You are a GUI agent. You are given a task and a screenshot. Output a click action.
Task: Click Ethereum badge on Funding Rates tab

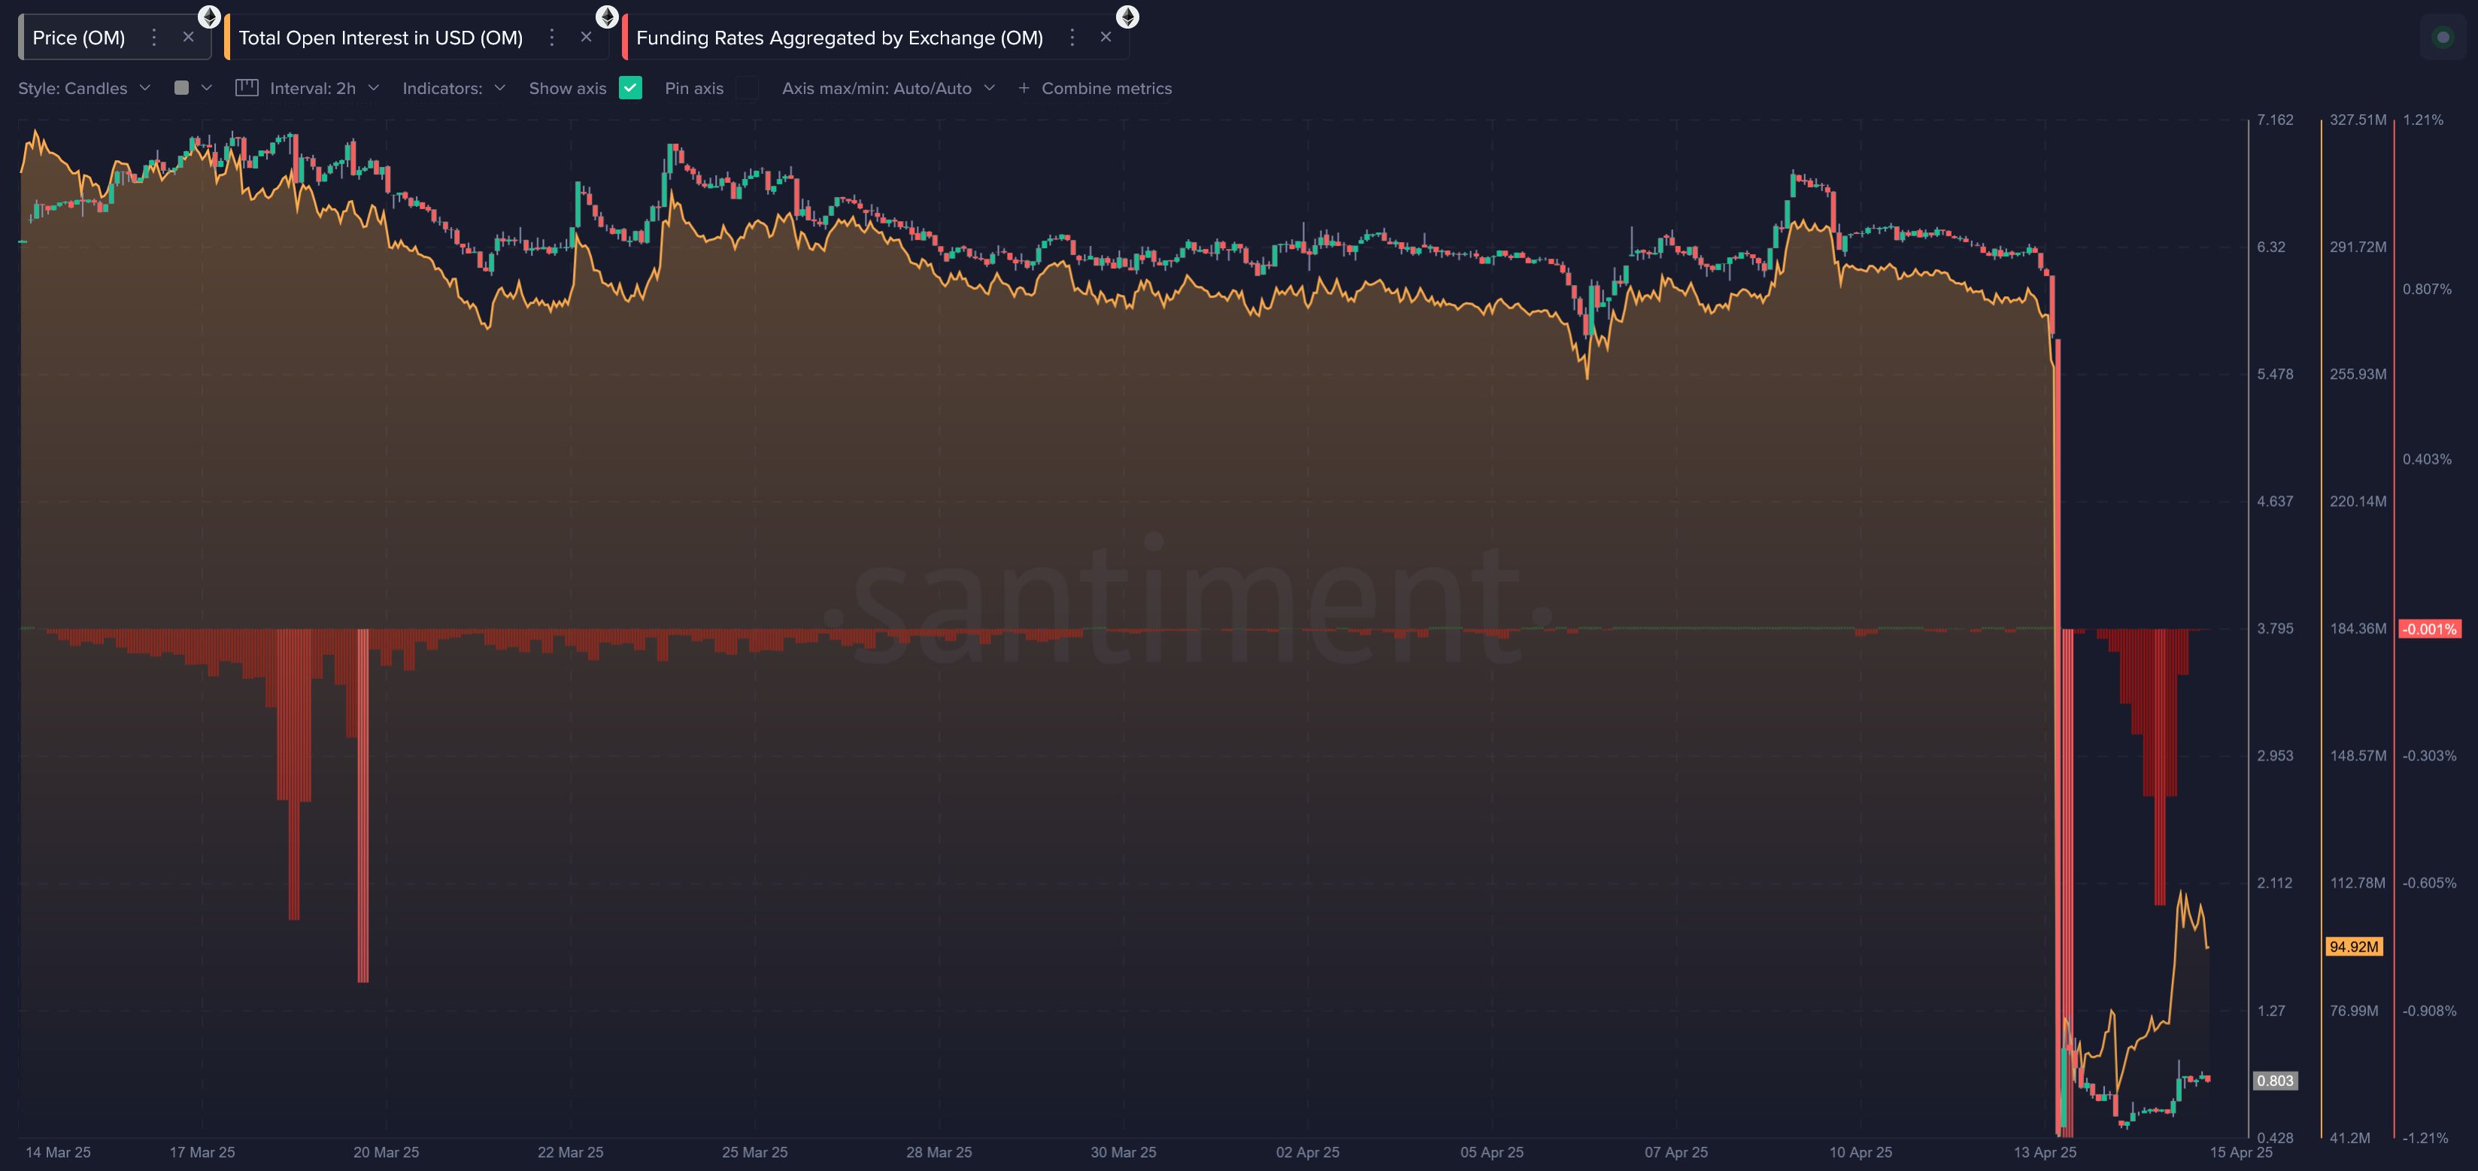click(1127, 17)
